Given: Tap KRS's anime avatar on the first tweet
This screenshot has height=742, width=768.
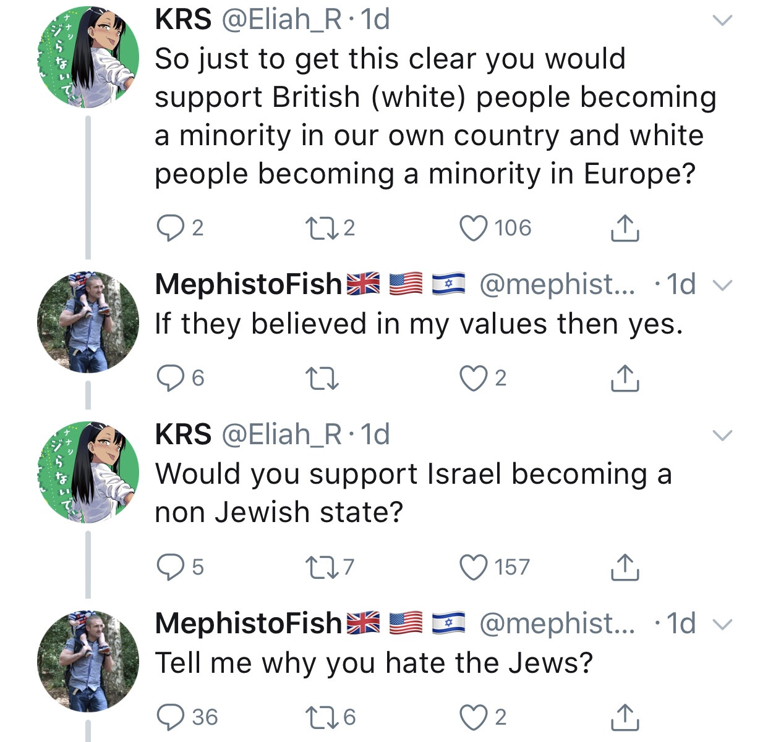Looking at the screenshot, I should pyautogui.click(x=88, y=57).
